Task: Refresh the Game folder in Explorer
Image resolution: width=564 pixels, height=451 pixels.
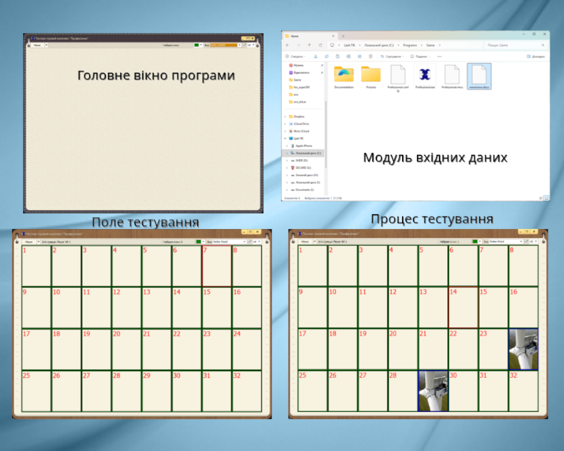Action: pyautogui.click(x=320, y=45)
